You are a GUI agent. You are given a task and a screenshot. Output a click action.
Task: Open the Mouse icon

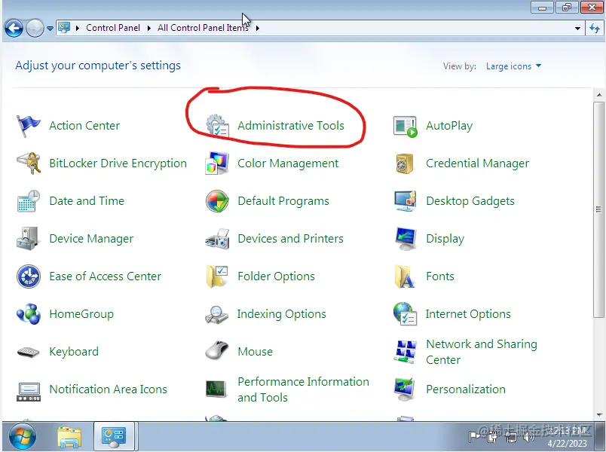point(217,351)
